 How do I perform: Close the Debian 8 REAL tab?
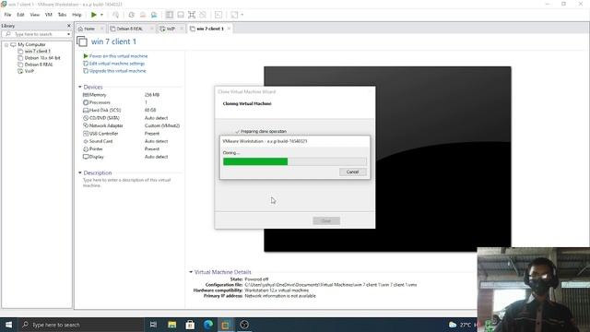151,29
